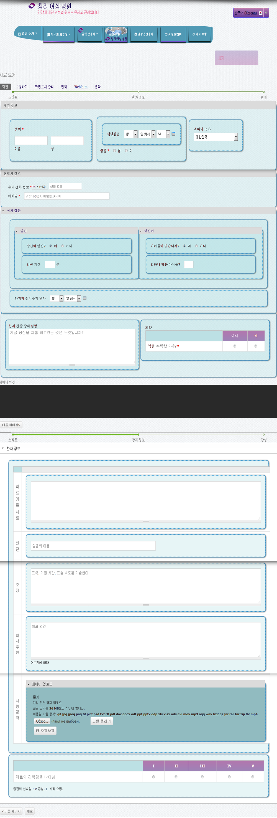Screen dimensions: 277x818
Task: Open the 병원 소개 menu
Action: [28, 33]
